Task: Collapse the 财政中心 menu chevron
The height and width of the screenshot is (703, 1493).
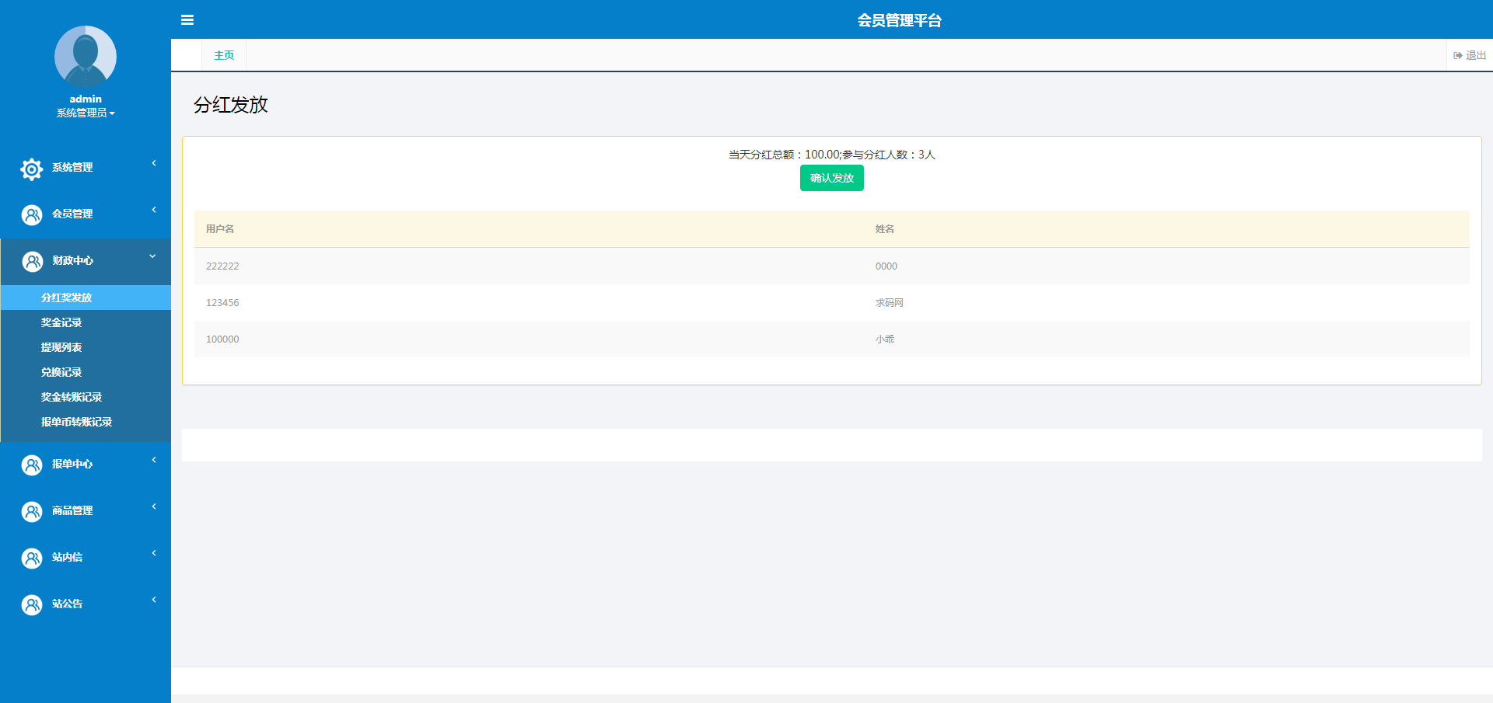Action: pos(152,256)
